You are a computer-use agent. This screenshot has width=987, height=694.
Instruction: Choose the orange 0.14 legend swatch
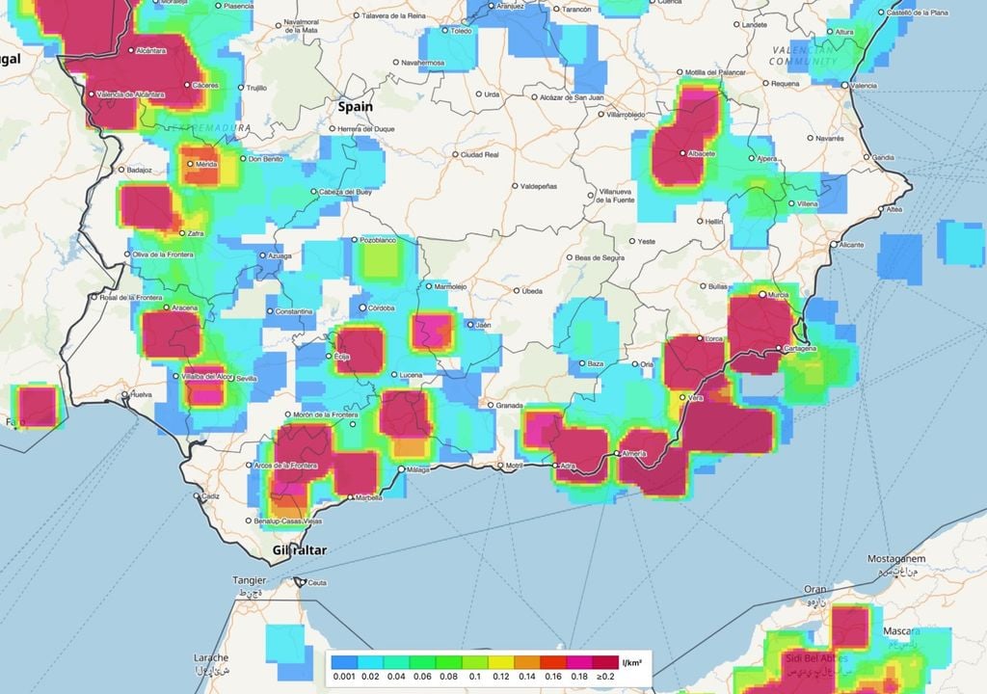[x=527, y=662]
